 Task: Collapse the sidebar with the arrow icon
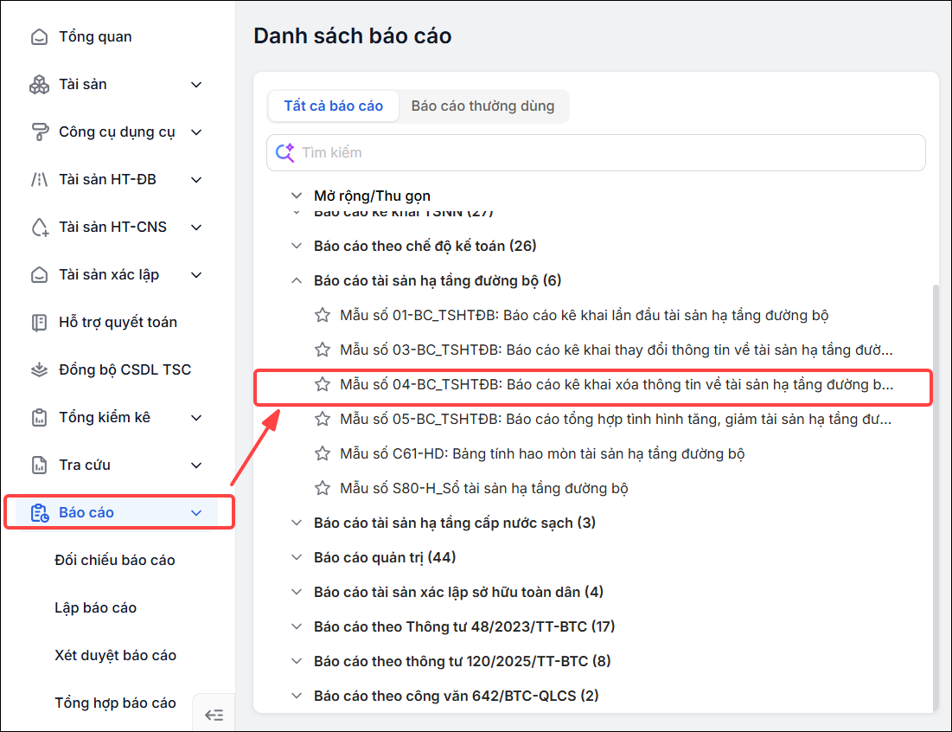214,715
